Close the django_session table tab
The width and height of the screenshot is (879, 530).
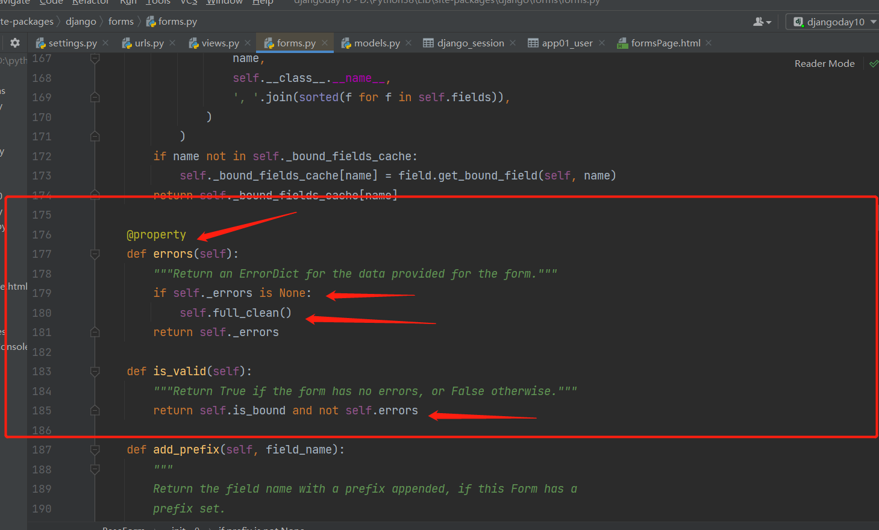513,43
